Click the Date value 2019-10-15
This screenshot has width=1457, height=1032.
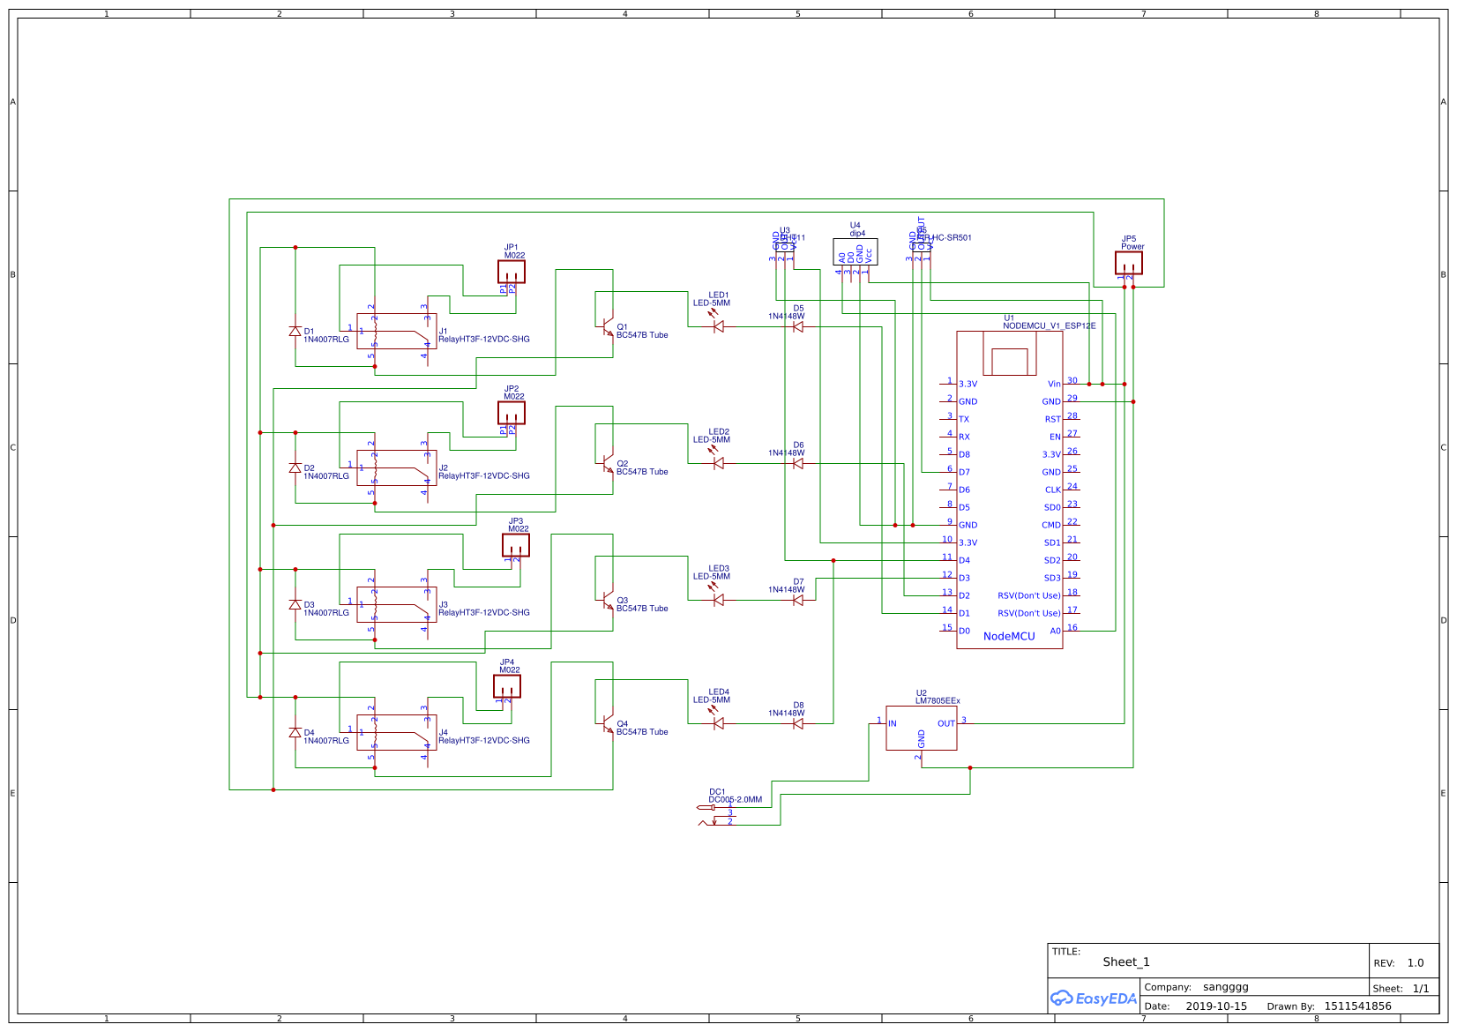tap(1216, 1006)
